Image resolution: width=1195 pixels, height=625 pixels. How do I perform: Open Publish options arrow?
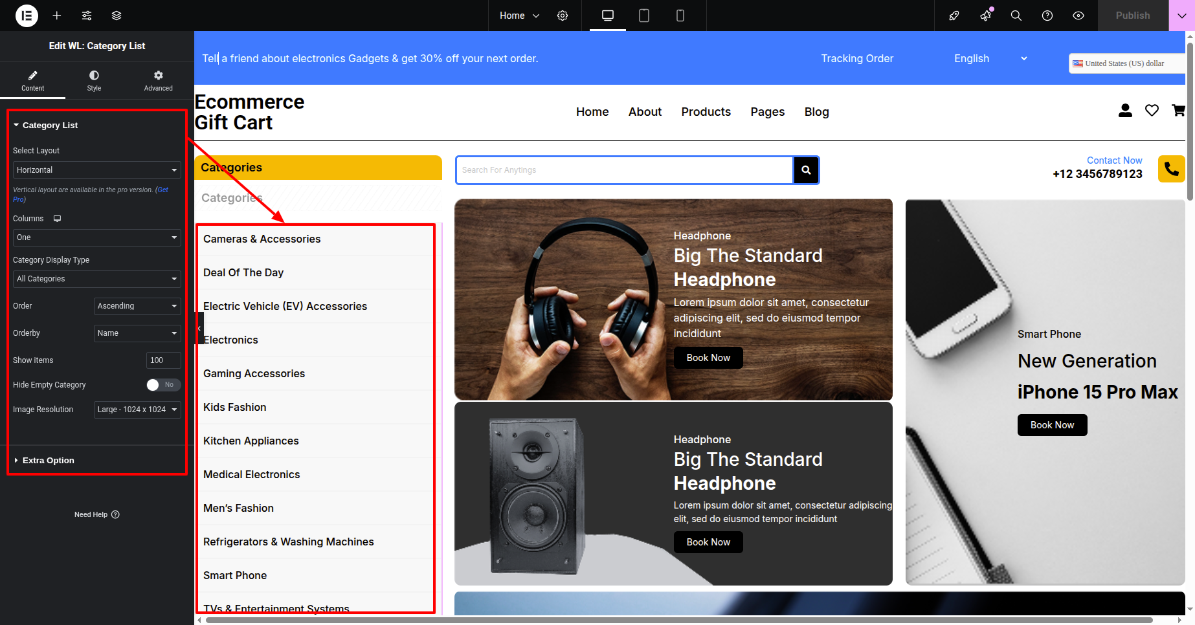click(x=1181, y=16)
